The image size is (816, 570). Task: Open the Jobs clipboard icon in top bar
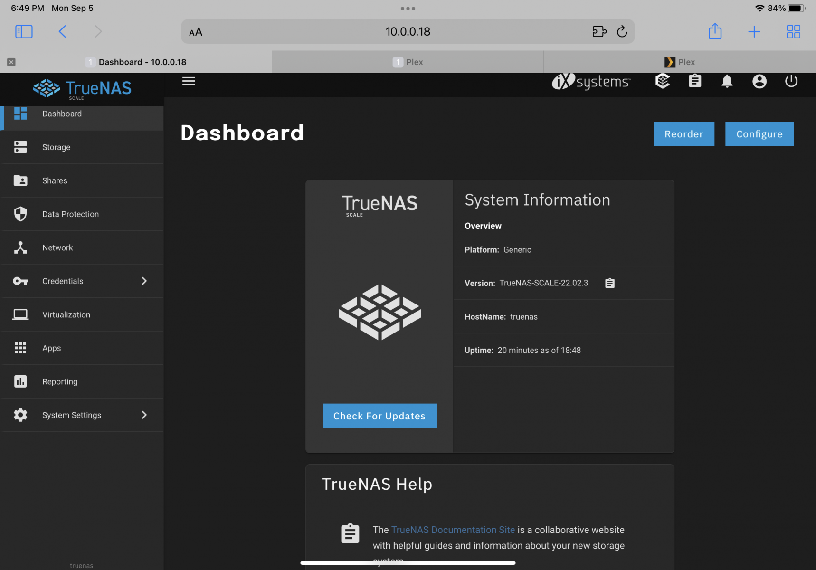point(695,81)
